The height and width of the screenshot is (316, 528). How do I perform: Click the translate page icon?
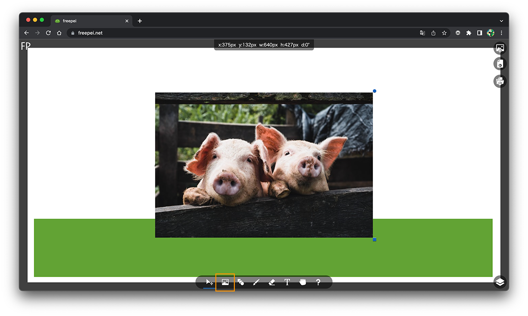point(422,33)
